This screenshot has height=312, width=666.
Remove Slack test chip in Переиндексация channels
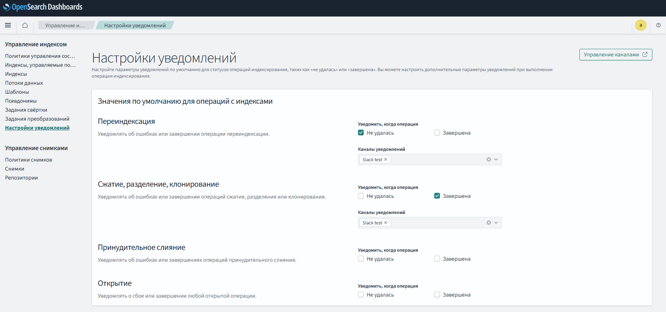[x=386, y=160]
